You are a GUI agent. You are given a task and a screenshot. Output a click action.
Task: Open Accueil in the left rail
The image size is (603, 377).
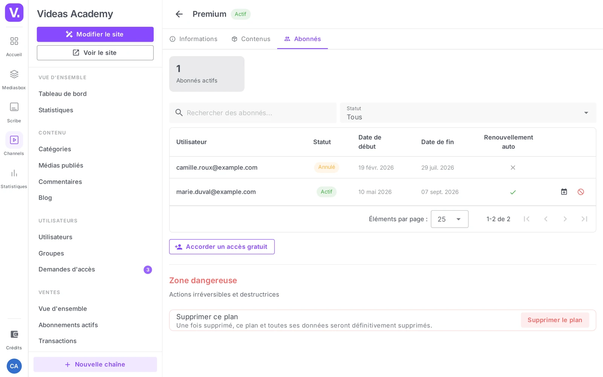pos(14,46)
